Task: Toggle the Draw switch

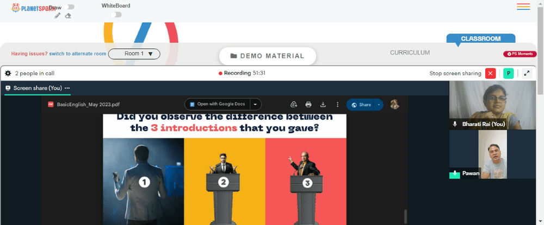Action: click(69, 7)
